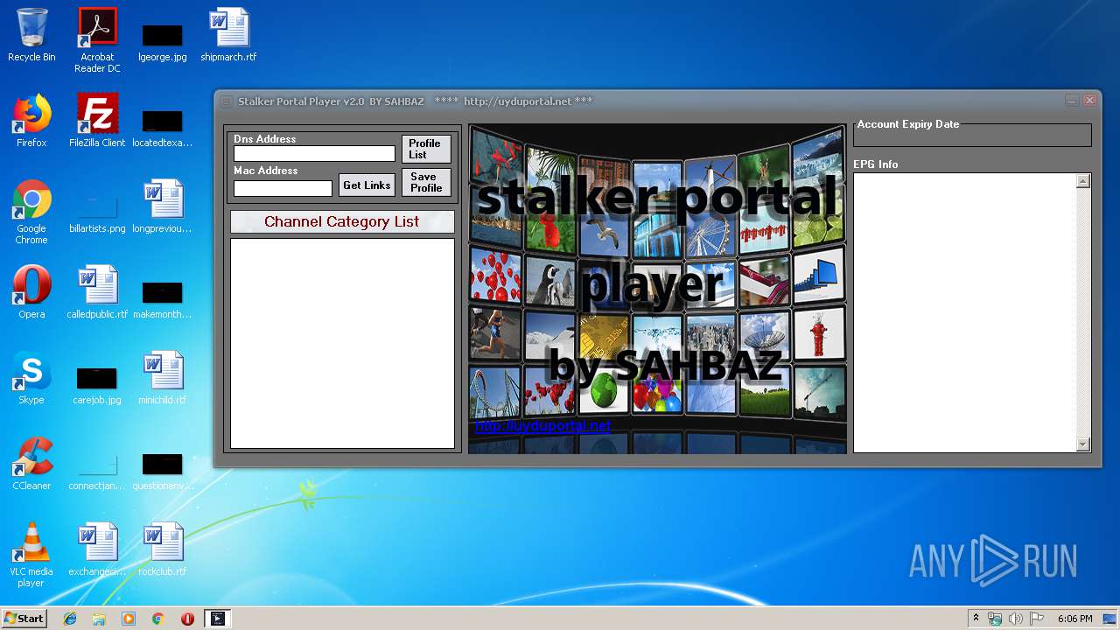Open the media player taskbar icon
Viewport: 1120px width, 630px height.
pyautogui.click(x=129, y=619)
